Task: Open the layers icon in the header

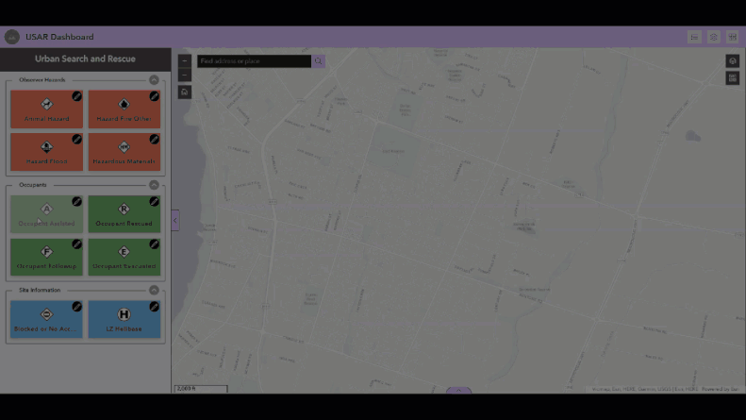Action: click(x=713, y=37)
